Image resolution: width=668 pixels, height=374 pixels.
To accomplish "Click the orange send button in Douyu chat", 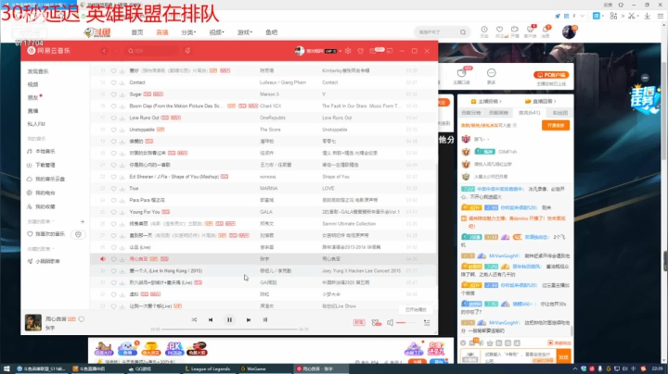I will [563, 356].
